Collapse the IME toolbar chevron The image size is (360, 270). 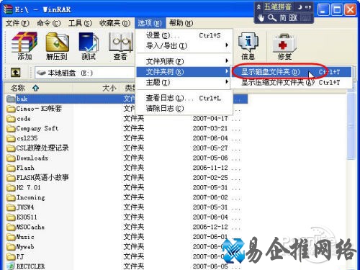(258, 7)
